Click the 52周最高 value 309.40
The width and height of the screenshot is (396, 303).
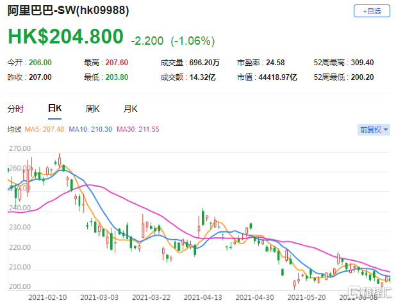pos(362,63)
